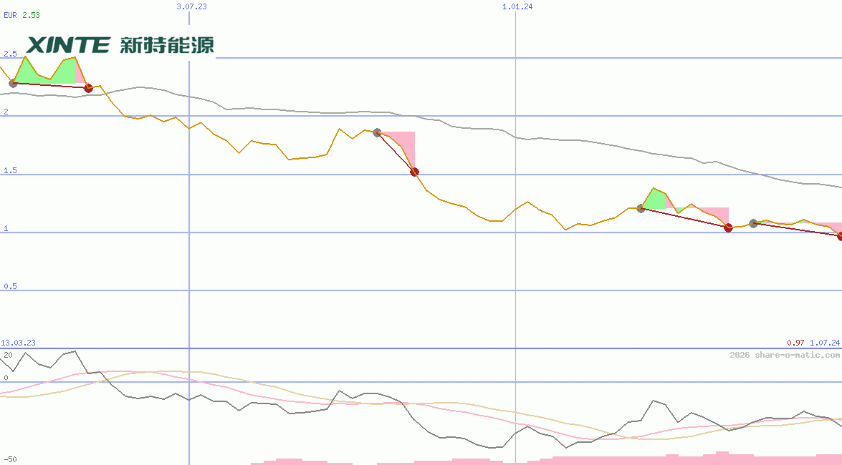Screen dimensions: 842x465
Task: Click the red 0.97 closing price label
Action: tap(795, 343)
